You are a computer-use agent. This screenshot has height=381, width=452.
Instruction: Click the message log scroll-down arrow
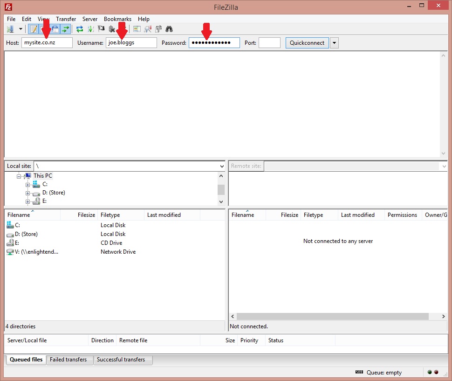tap(443, 153)
